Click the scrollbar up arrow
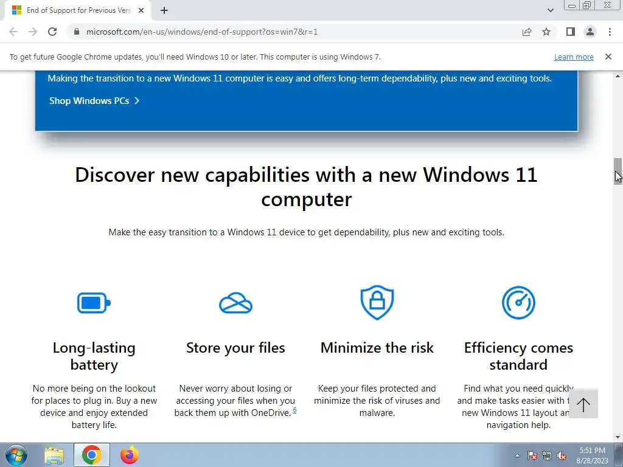 [618, 76]
